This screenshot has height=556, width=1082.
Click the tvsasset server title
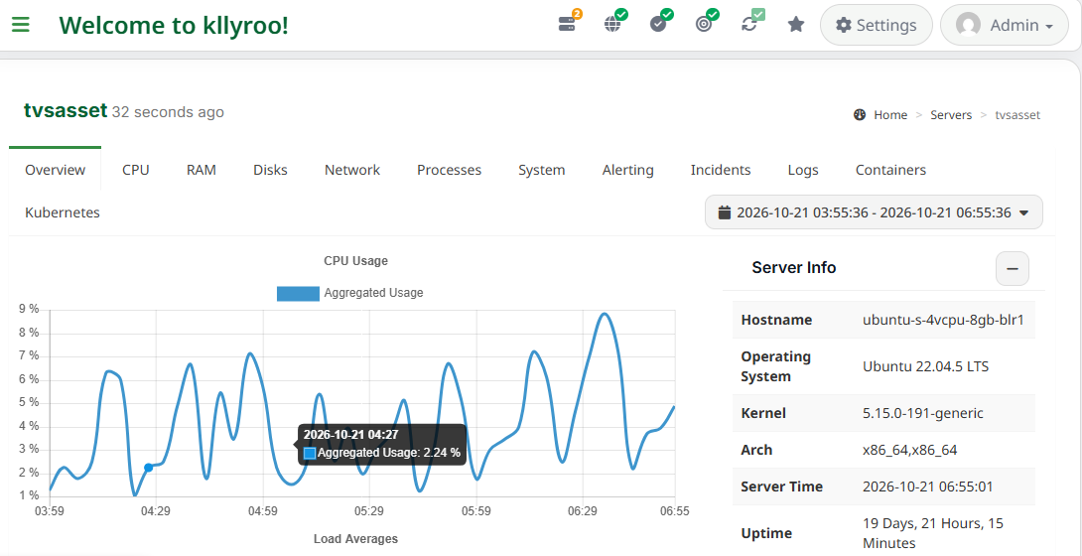66,109
